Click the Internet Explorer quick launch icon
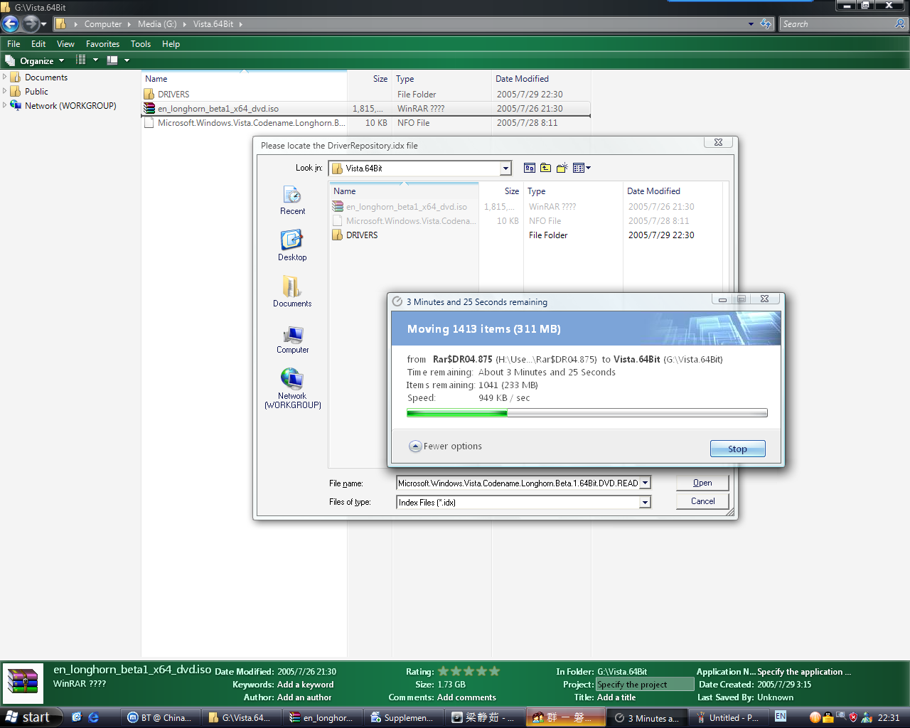The width and height of the screenshot is (910, 728). pos(93,717)
